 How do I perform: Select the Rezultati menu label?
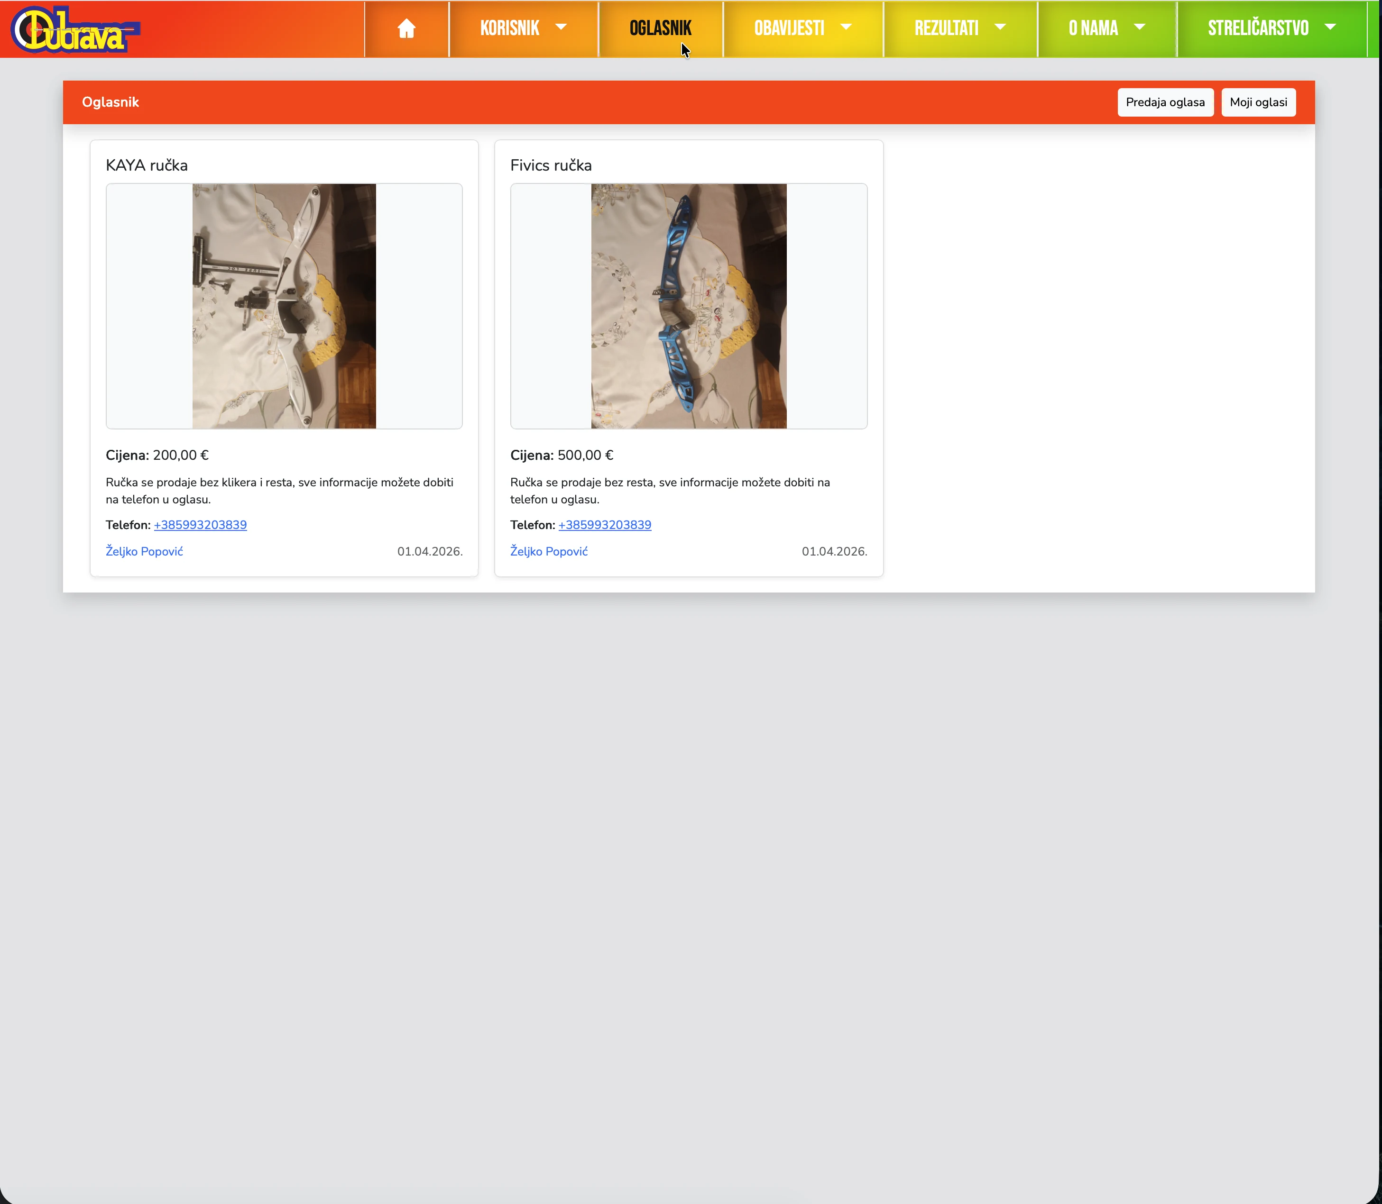tap(947, 28)
